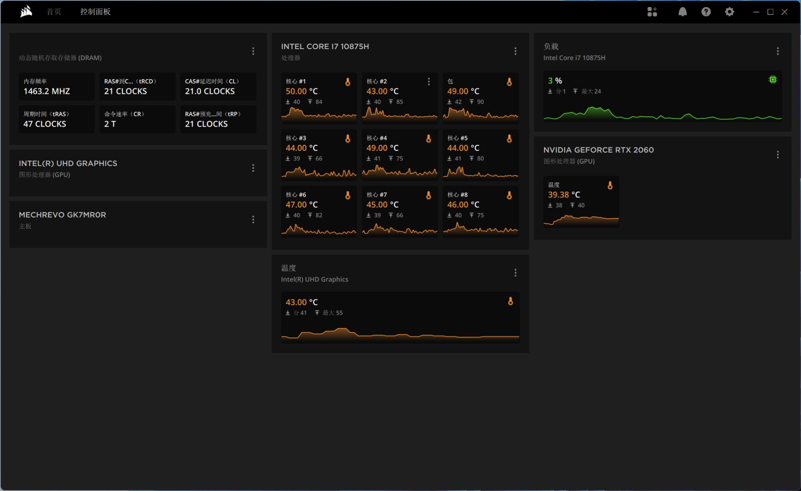Click the Corsair sails logo
The image size is (801, 491).
point(26,11)
